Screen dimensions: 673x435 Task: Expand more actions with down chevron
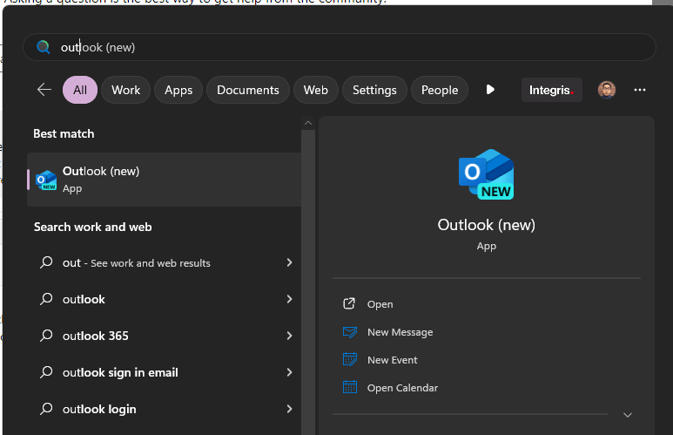pos(627,415)
